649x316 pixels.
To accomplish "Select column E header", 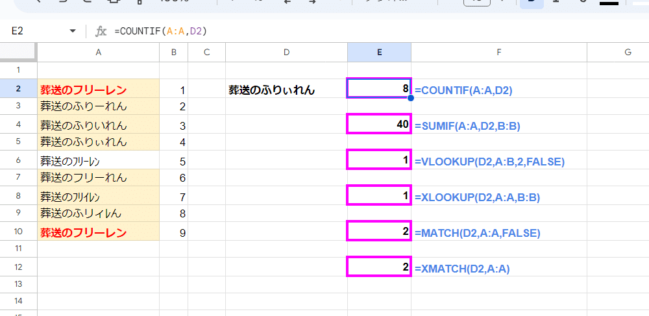I will click(x=379, y=52).
